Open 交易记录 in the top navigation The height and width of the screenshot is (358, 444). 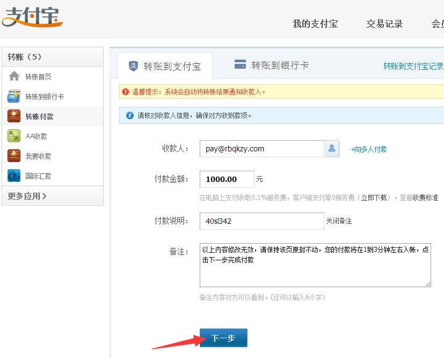point(384,24)
